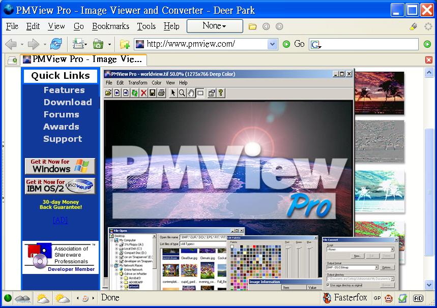The image size is (437, 308).
Task: Click the page scrollbar up arrow
Action: (429, 73)
